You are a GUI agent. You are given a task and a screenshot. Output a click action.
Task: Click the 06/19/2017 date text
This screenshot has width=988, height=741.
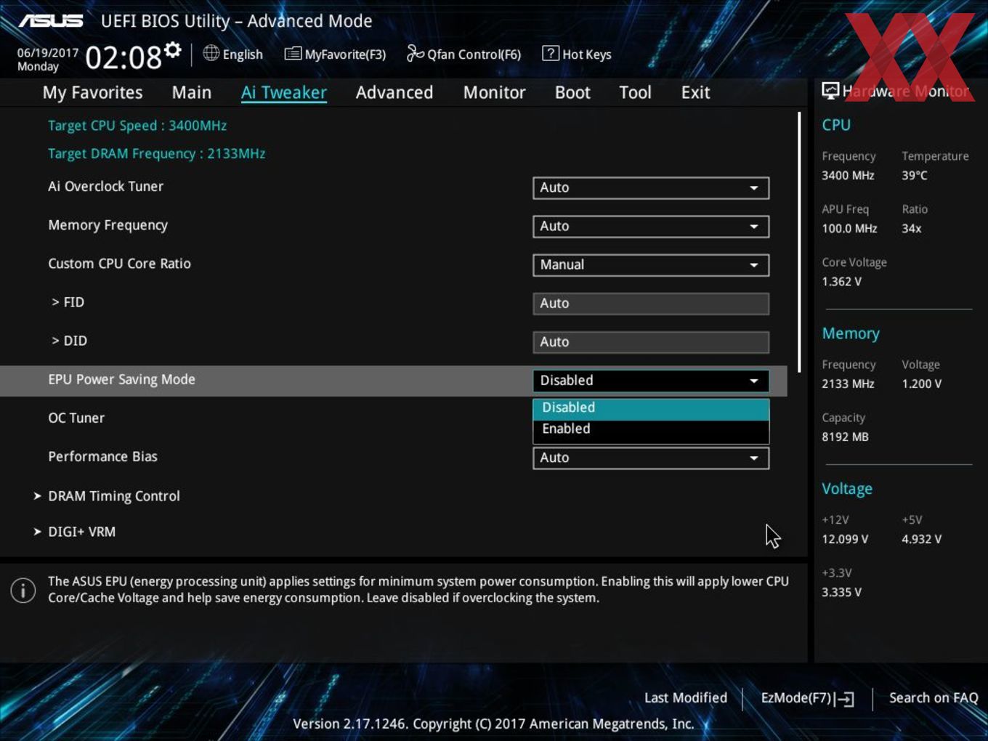[48, 52]
